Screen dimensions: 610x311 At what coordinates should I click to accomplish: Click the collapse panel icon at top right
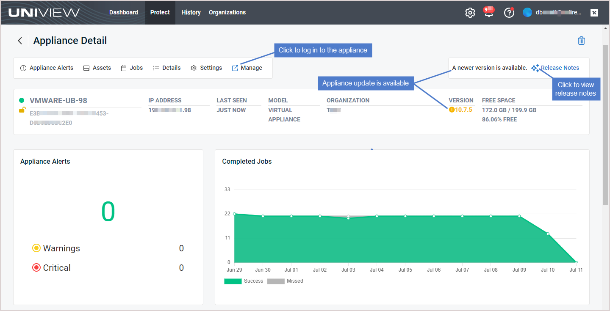pyautogui.click(x=594, y=13)
